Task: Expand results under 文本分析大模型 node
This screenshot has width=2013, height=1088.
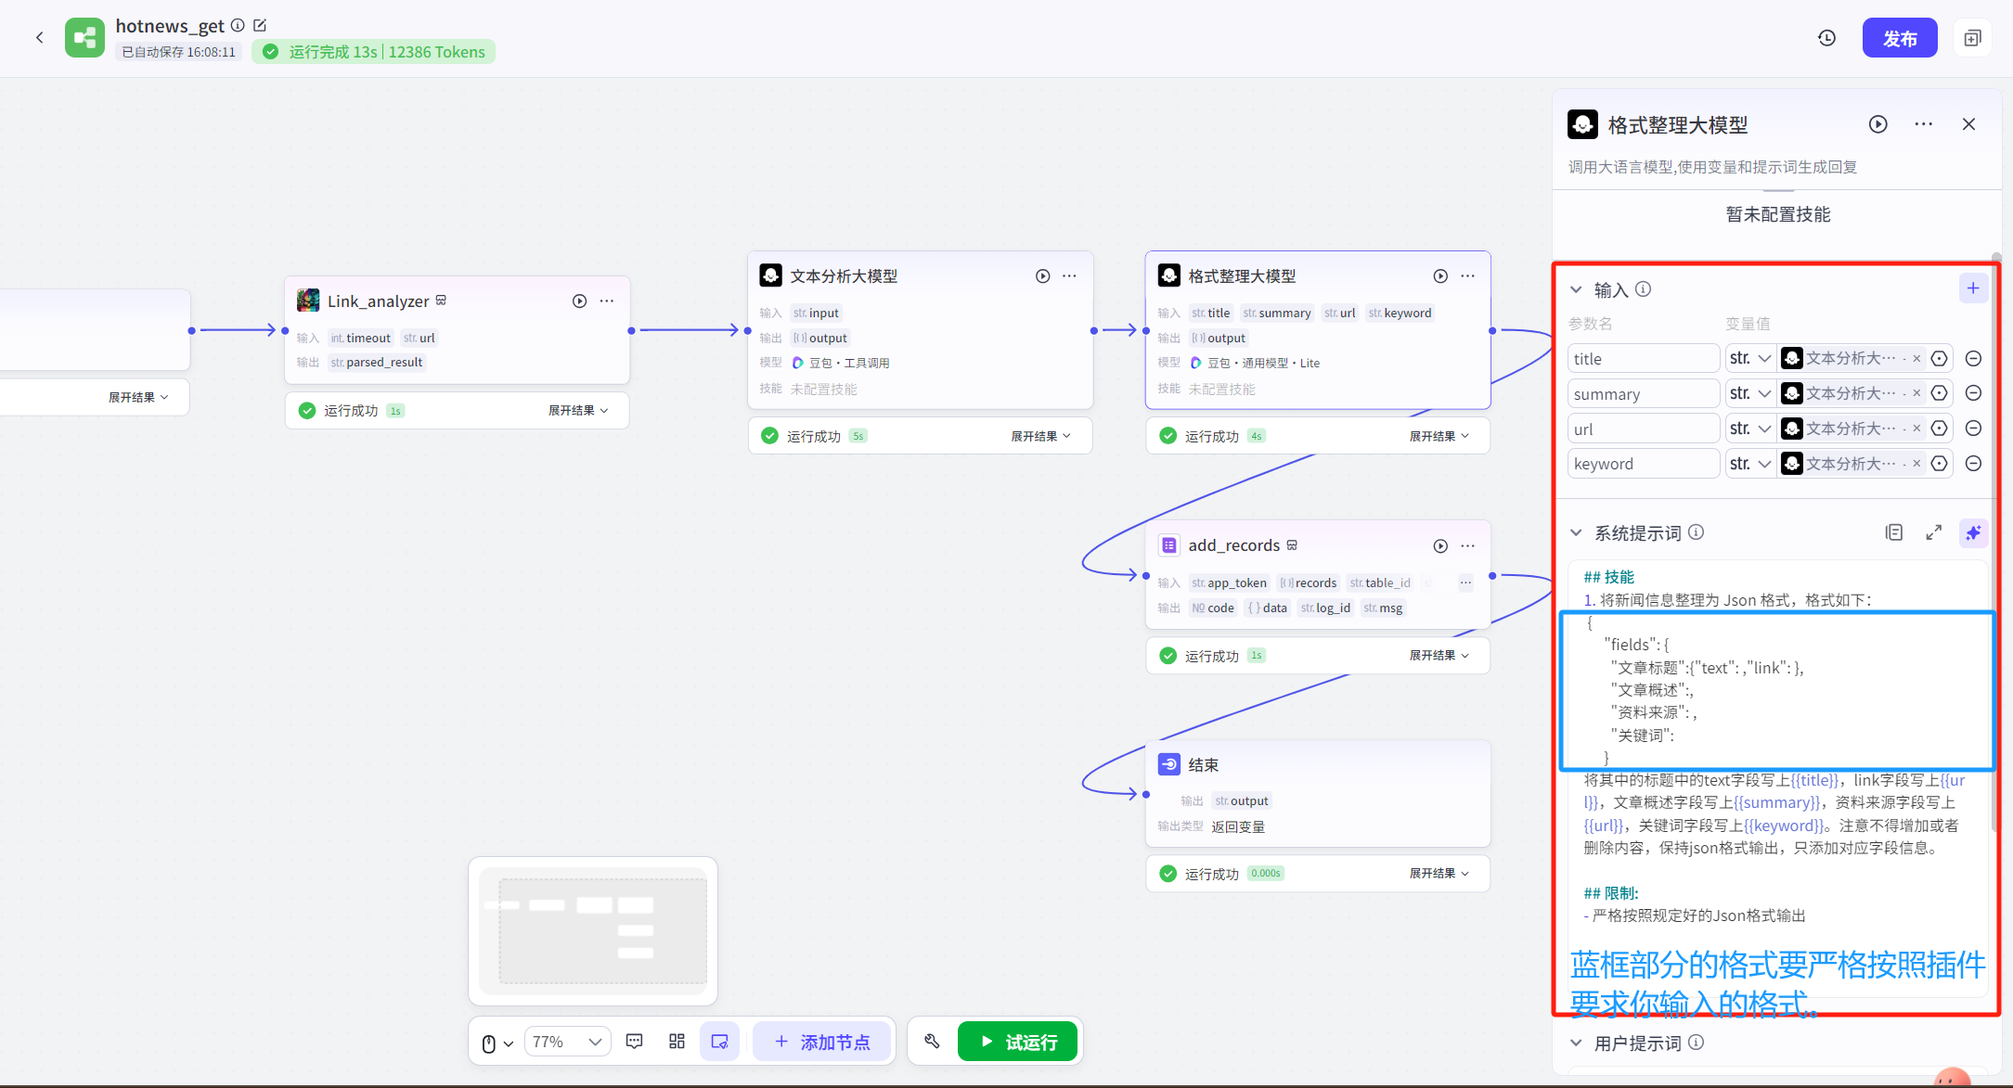Action: (x=1040, y=436)
